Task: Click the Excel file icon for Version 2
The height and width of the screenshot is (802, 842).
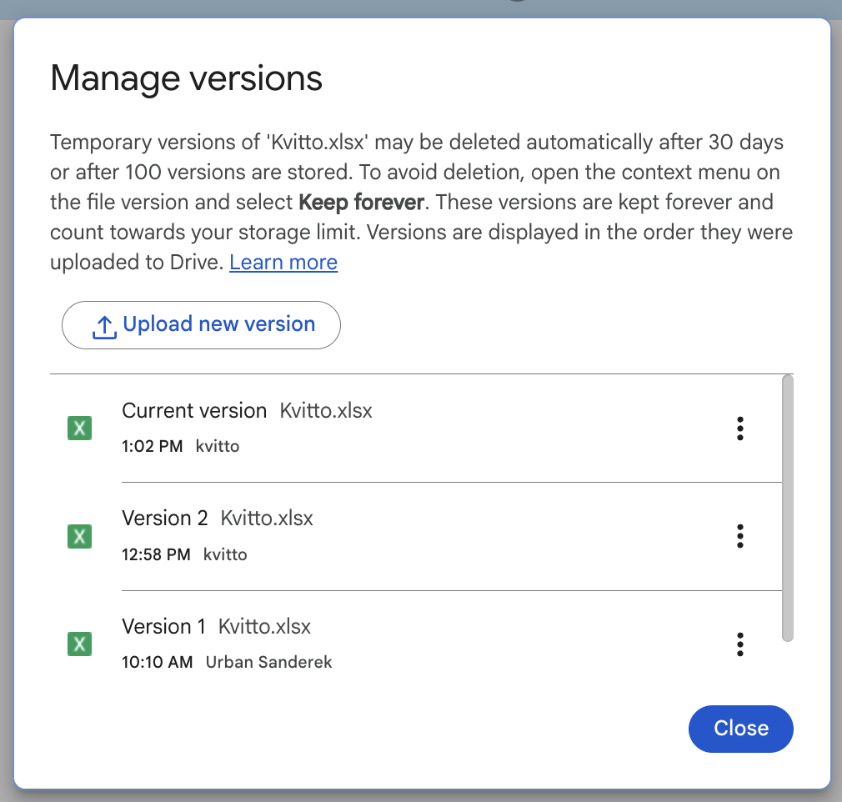Action: [x=79, y=536]
